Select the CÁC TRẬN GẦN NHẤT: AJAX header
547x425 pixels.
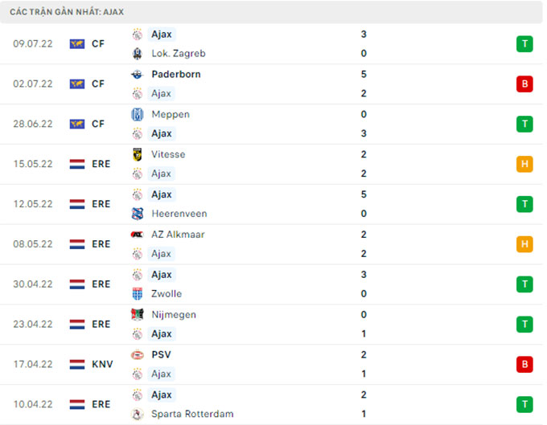pos(67,12)
